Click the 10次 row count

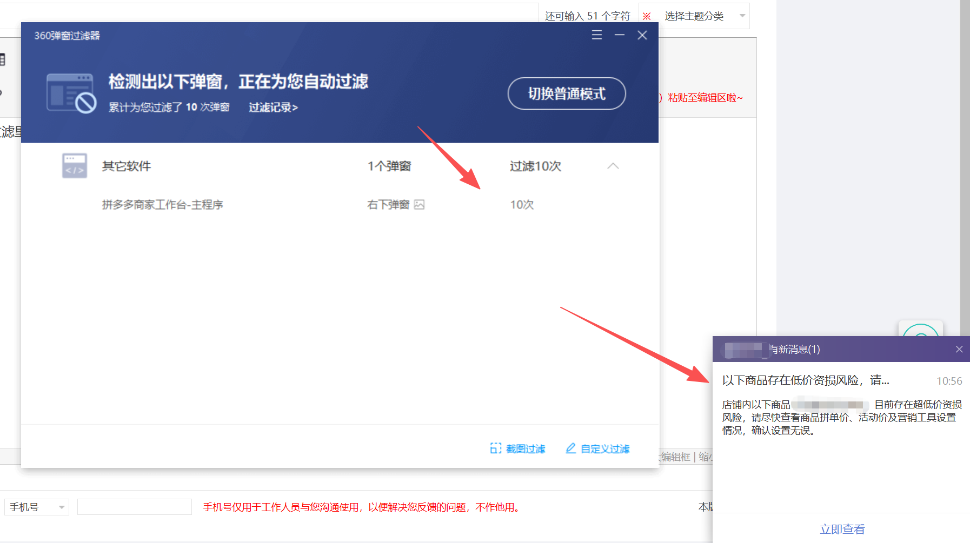pyautogui.click(x=522, y=205)
